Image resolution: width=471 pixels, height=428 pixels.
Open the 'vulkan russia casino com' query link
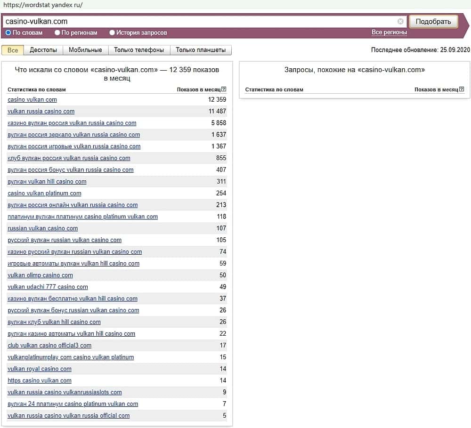[41, 111]
